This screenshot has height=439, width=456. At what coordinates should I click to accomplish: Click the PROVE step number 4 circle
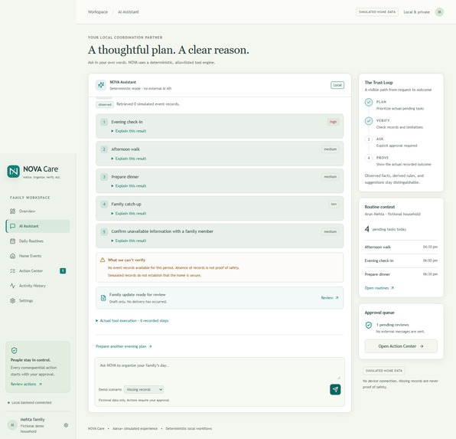(x=369, y=158)
